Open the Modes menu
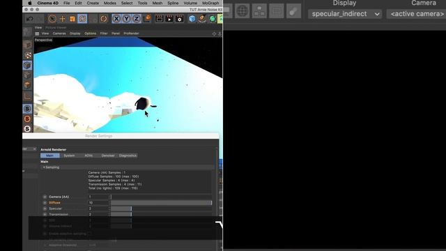The image size is (446, 251). pos(110,3)
